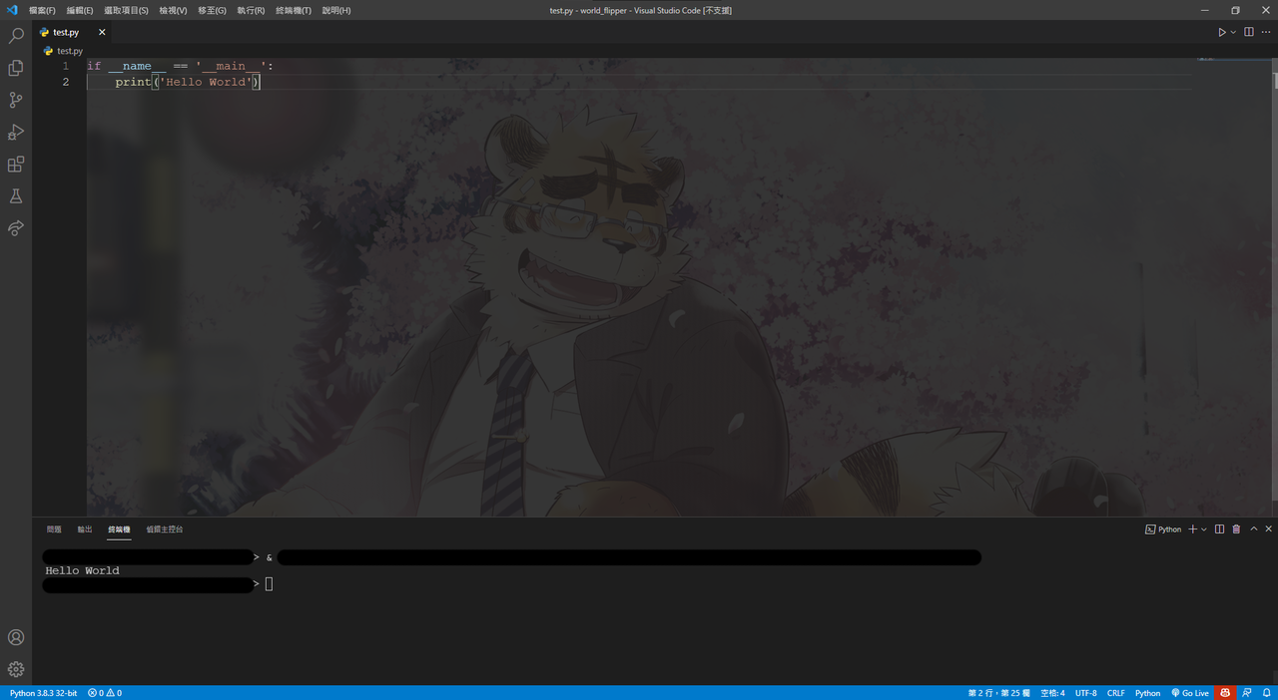Open the Manage settings gear

click(16, 669)
